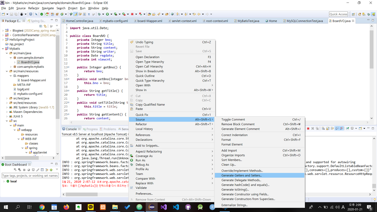Click the Forward navigation arrow in the toolbar
The height and width of the screenshot is (212, 377).
(207, 14)
